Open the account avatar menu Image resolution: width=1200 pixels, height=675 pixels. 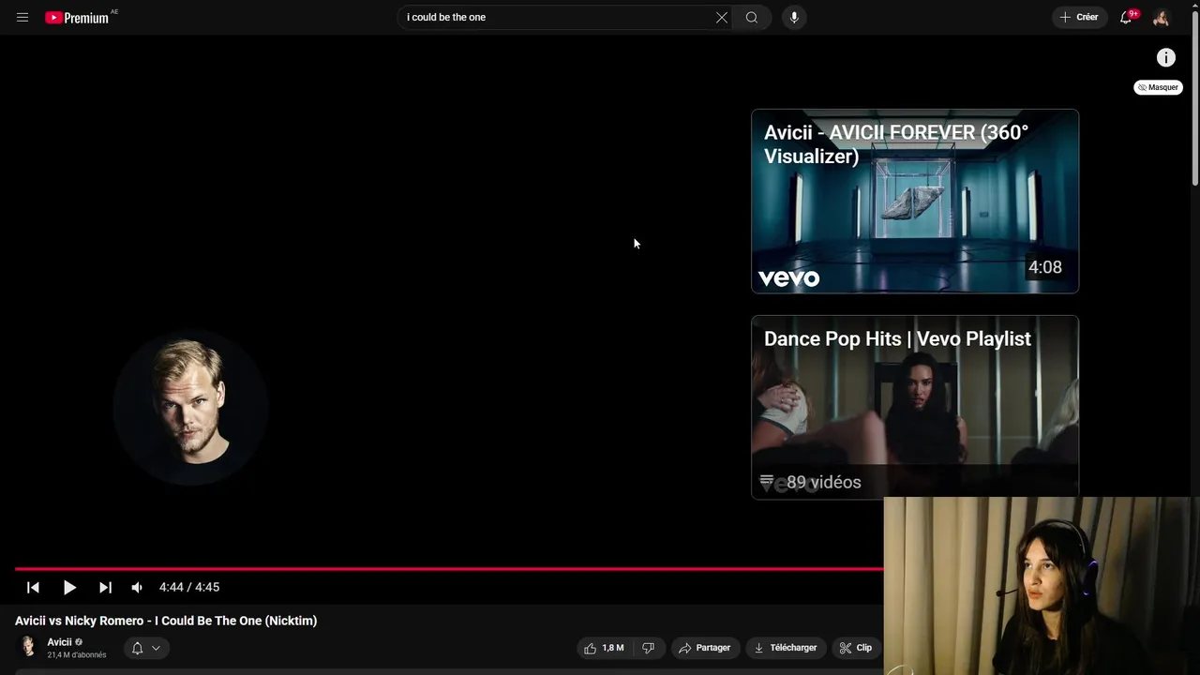1161,17
